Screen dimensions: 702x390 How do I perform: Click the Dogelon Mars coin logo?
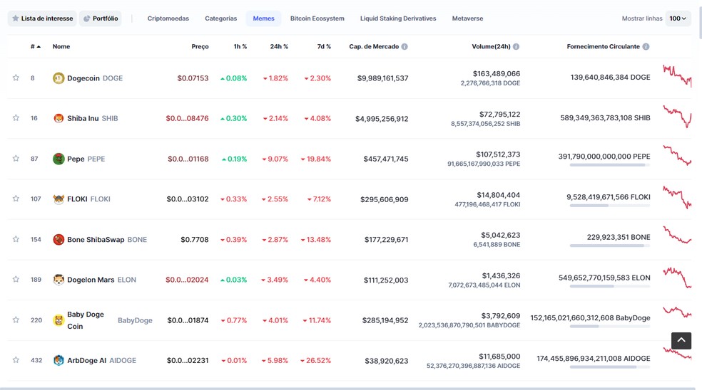(58, 280)
